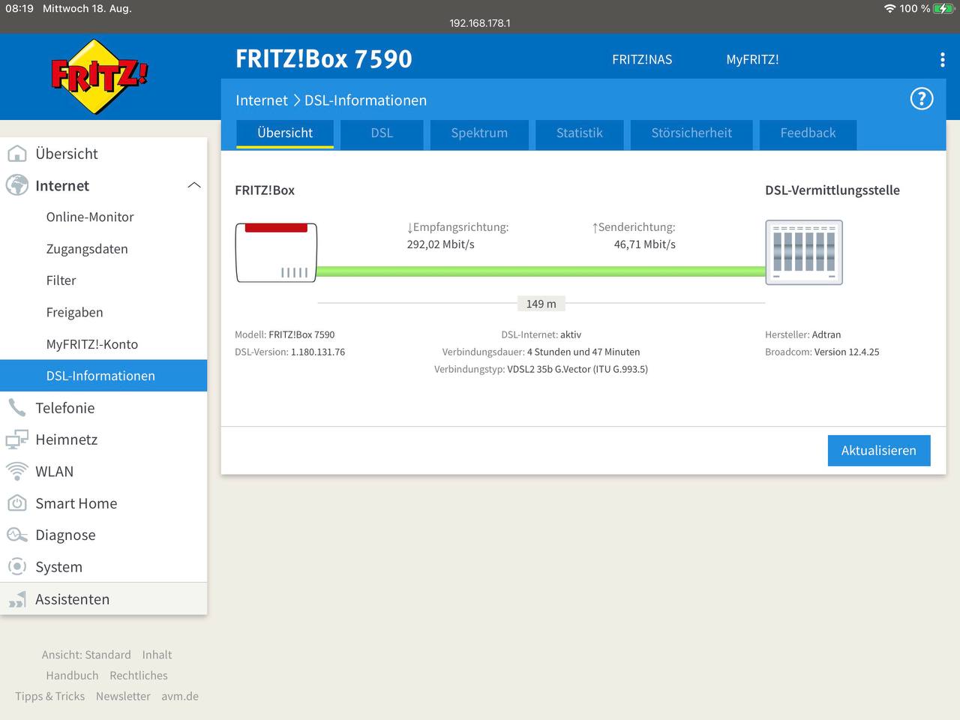Switch to the Spektrum tab

tap(479, 133)
